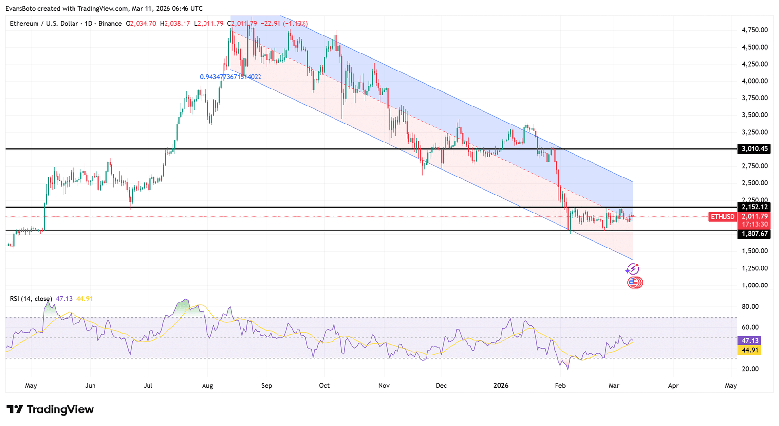Select the 2,152.12 resistance price label
Viewport: 779px width, 426px height.
coord(754,207)
